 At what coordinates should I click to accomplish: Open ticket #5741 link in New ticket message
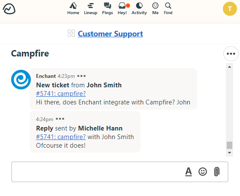[x=61, y=94]
